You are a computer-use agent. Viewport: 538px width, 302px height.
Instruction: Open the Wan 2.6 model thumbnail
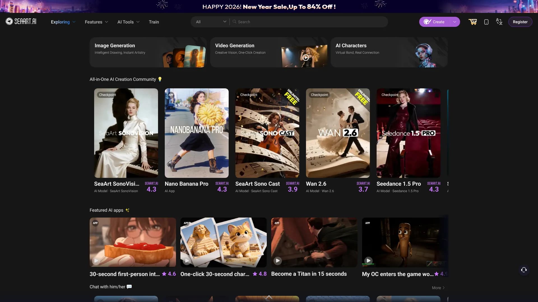(338, 133)
